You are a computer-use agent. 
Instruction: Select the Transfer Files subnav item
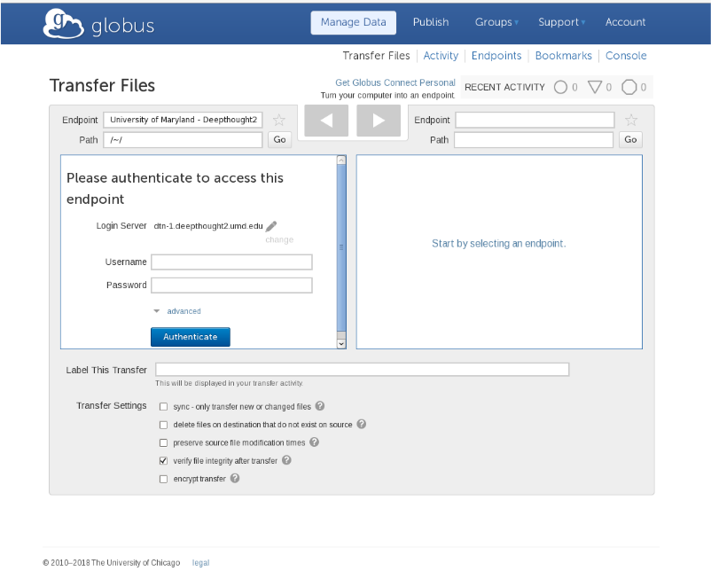[377, 56]
